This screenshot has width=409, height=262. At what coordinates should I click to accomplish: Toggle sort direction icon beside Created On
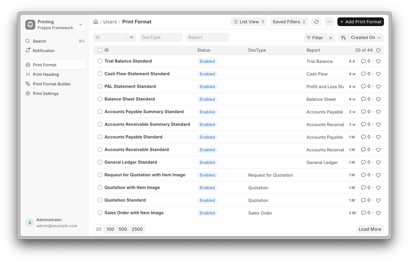pos(343,38)
